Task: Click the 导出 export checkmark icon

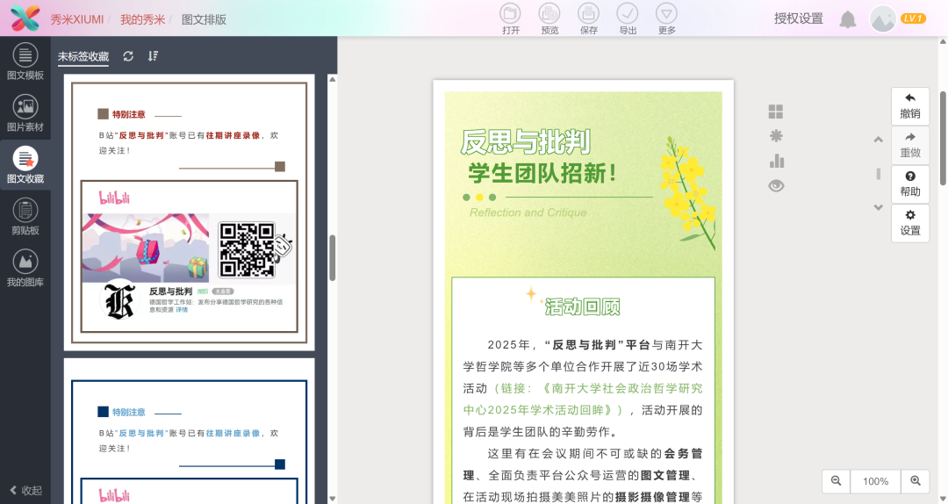Action: (x=627, y=13)
